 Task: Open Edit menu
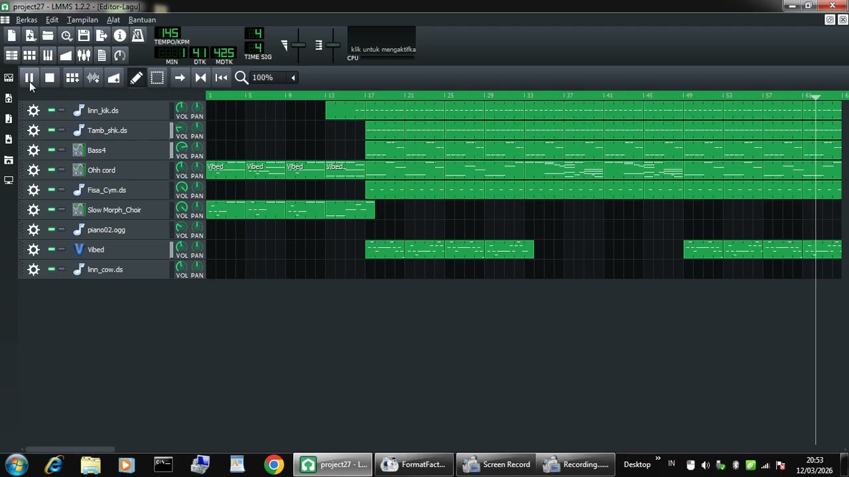point(52,20)
